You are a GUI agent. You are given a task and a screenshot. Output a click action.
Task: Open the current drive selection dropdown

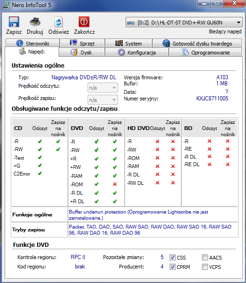(x=184, y=23)
